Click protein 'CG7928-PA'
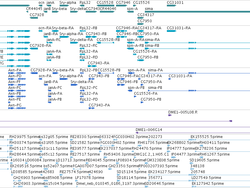This screenshot has height=188, width=250. click(x=41, y=70)
